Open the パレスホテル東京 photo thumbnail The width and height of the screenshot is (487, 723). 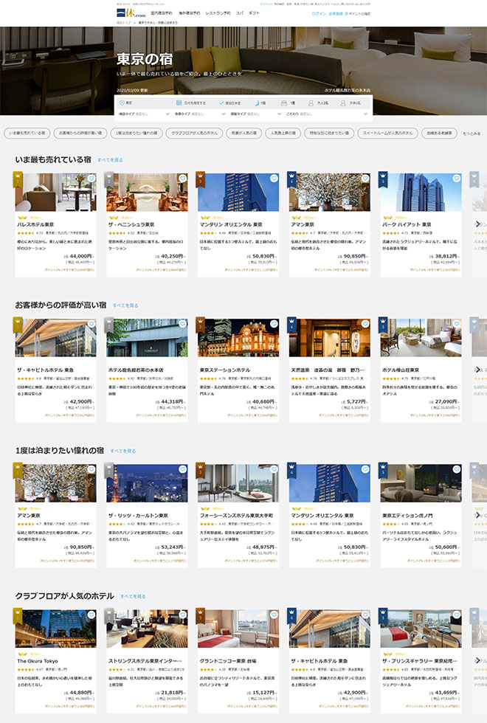coord(56,192)
